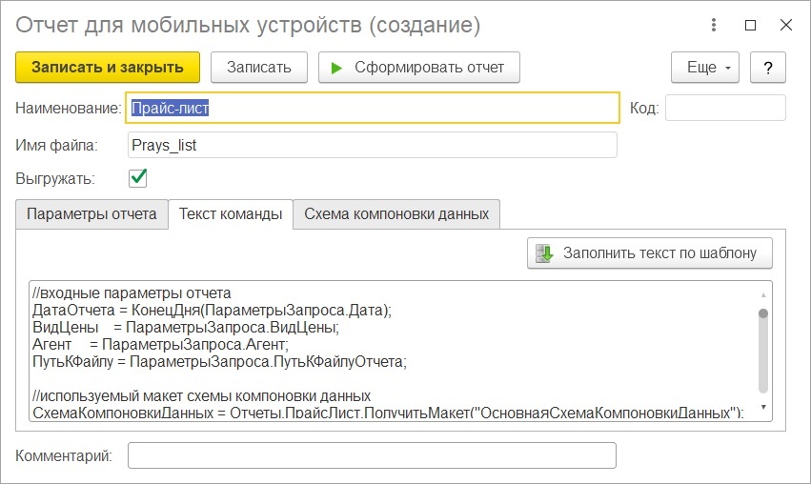Screen dimensions: 811x484
Task: Open help with the question mark button
Action: pos(767,68)
